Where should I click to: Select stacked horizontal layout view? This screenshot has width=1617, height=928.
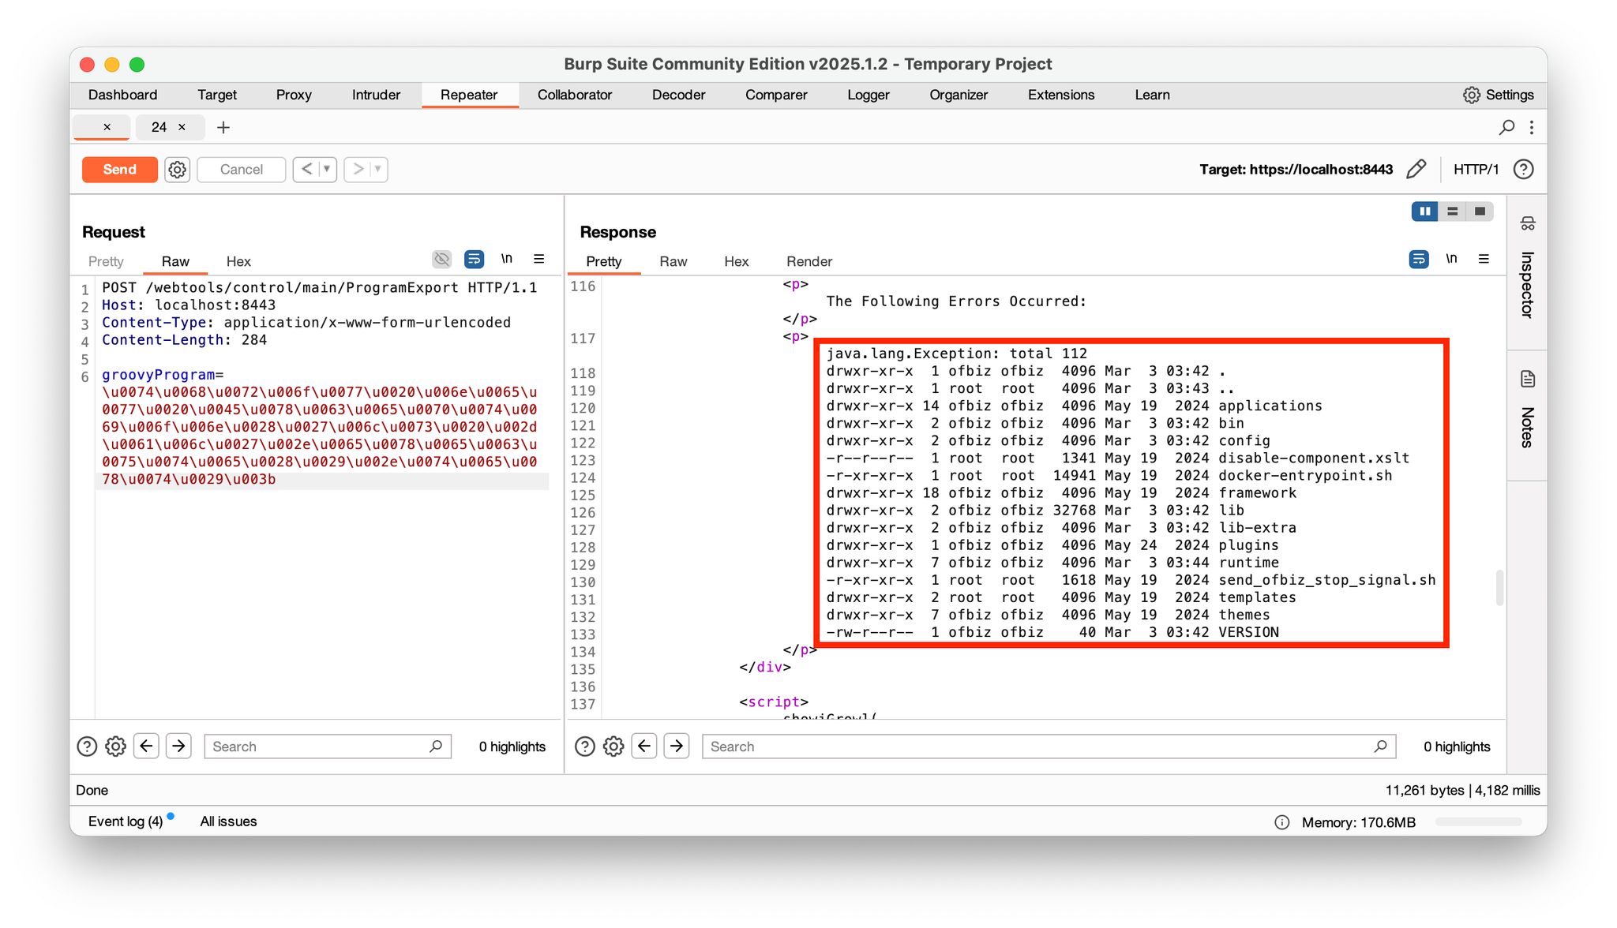[x=1452, y=211]
